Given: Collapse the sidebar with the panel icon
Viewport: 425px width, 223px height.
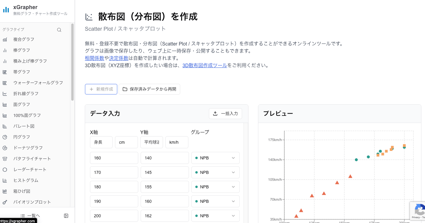Looking at the screenshot, I should pos(66,215).
